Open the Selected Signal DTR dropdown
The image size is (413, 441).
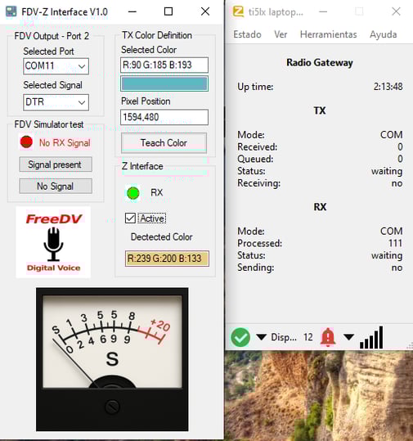[56, 102]
